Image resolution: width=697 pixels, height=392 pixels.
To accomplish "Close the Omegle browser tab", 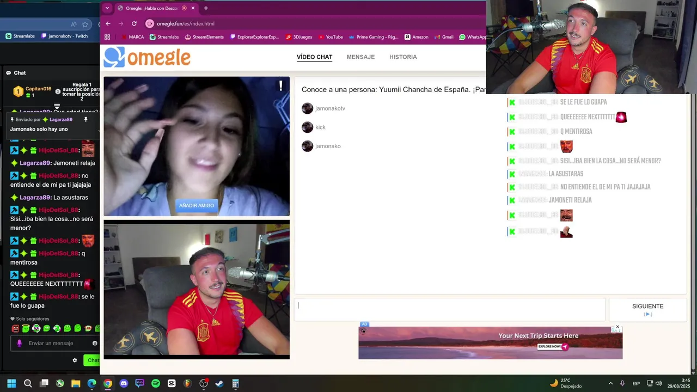I will pyautogui.click(x=193, y=8).
